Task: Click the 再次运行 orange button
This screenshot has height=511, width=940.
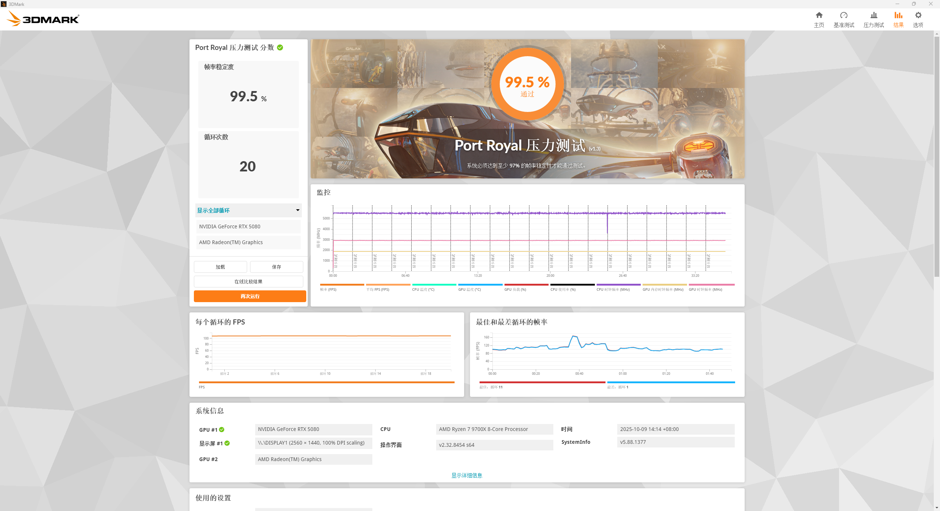Action: (x=250, y=296)
